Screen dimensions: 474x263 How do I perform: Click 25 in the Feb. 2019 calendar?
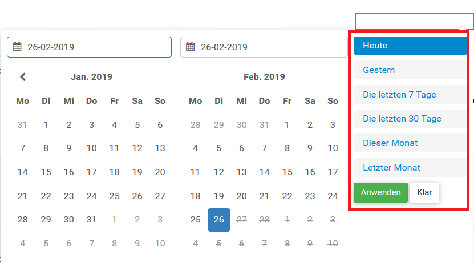click(196, 220)
